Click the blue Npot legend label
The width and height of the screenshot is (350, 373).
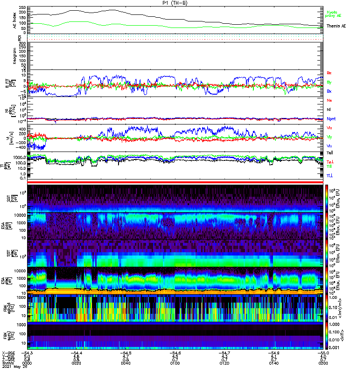[x=331, y=119]
